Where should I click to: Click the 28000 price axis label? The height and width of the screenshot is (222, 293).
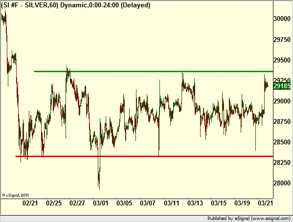(282, 183)
